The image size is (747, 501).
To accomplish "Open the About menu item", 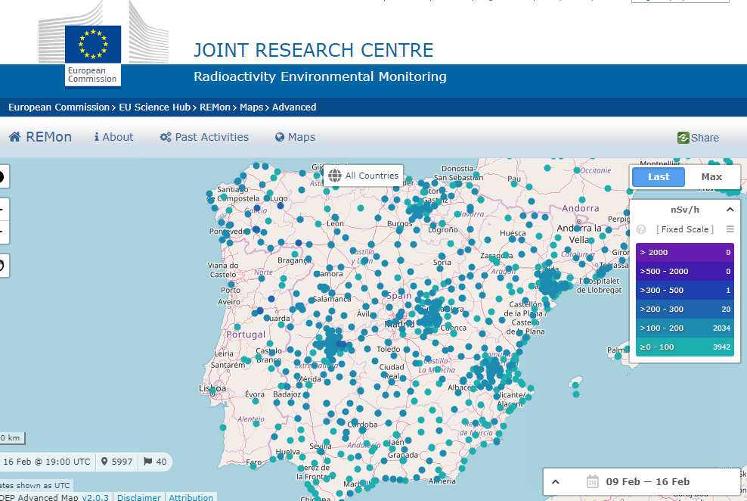I will [x=114, y=137].
